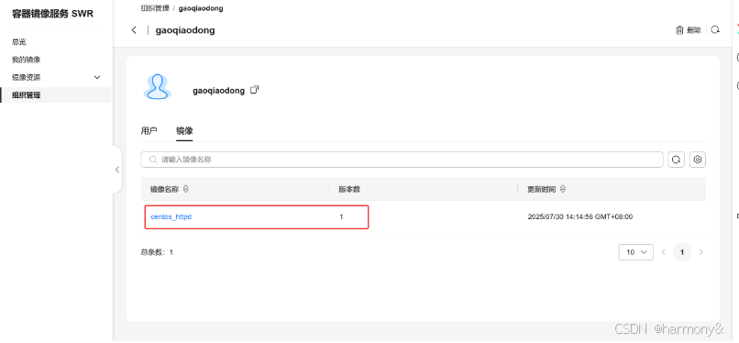Click update time 2025/07/30 14:14:56 GMT+08:00
The height and width of the screenshot is (343, 739).
(x=580, y=216)
